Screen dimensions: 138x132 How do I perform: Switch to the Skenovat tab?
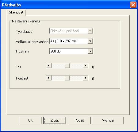16,12
